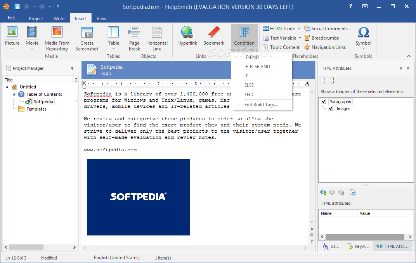This screenshot has height=263, width=416.
Task: Expand the HTML Code dropdown arrow
Action: click(299, 29)
